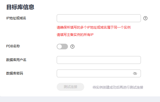This screenshot has height=102, width=160.
Task: Focus the IP地址或域名 input box
Action: point(99,18)
